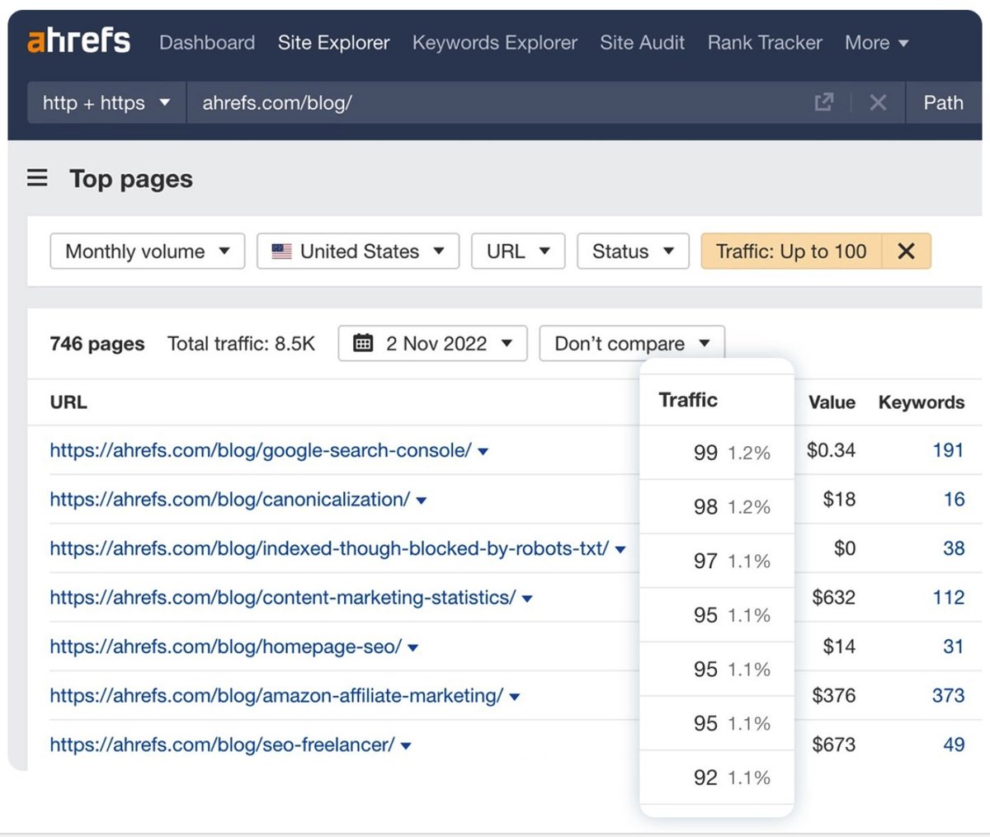Click keywords count 16
The height and width of the screenshot is (837, 990).
point(954,499)
